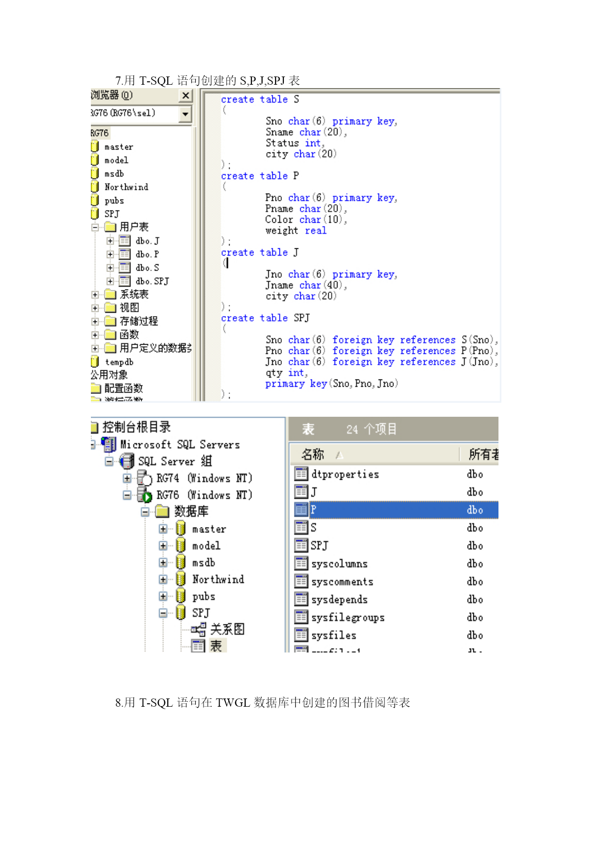Click the 'primary key(Sno,Pno,Jno)' line in editor
The height and width of the screenshot is (849, 600).
pos(332,384)
